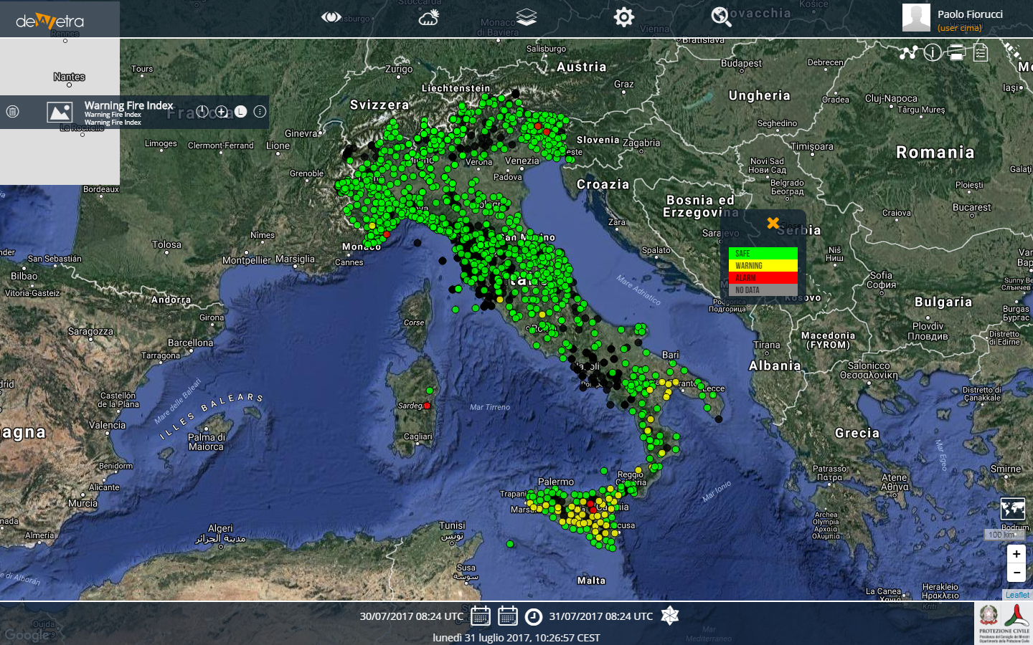
Task: Expand Warning Fire Index three-dots options
Action: [x=260, y=112]
